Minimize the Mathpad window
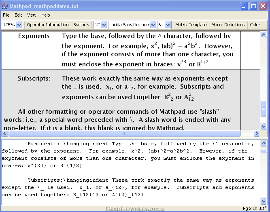 pos(244,6)
